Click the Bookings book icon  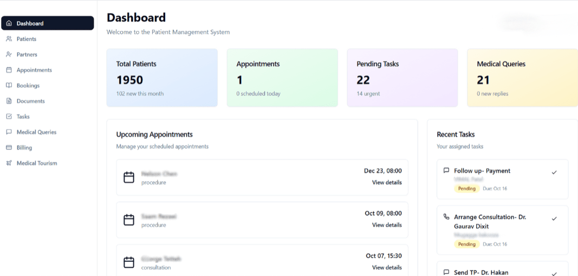tap(9, 86)
